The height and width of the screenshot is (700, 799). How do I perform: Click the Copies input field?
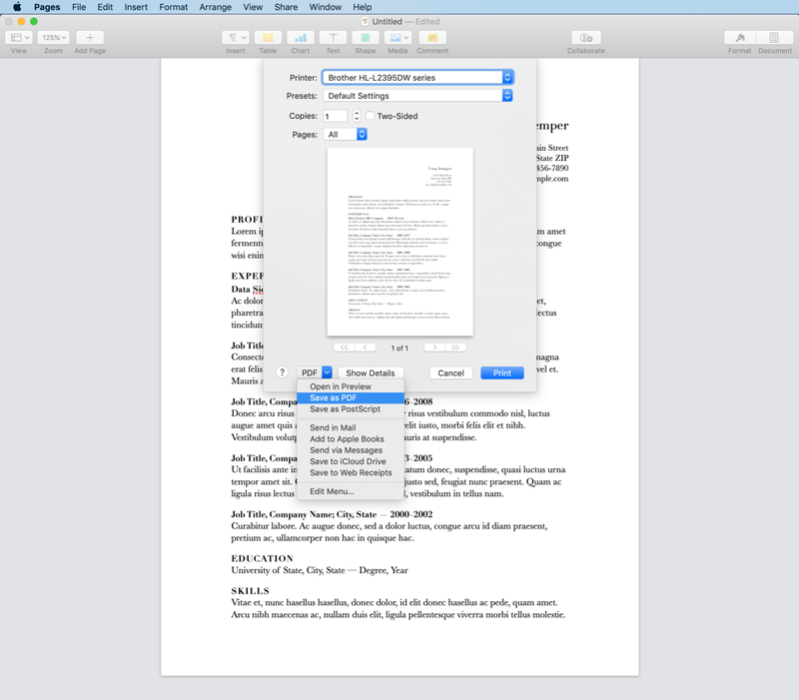click(335, 116)
